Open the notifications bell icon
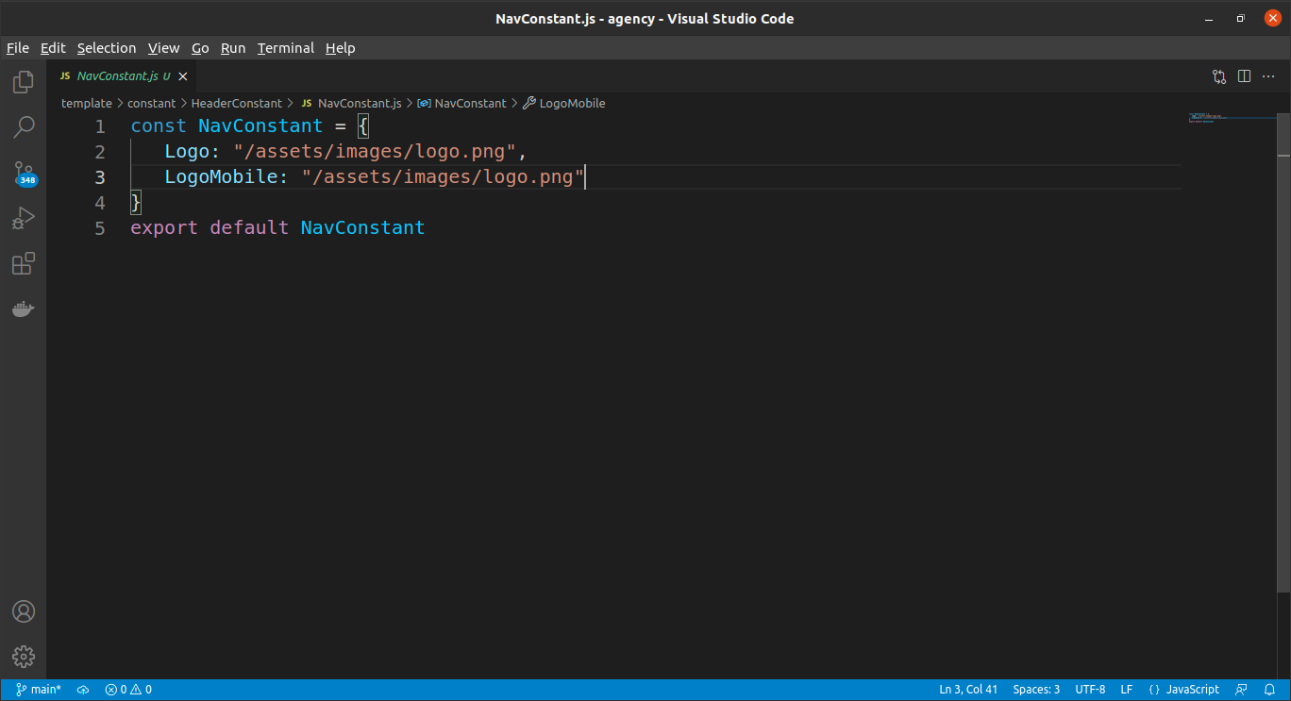This screenshot has width=1291, height=701. [1269, 690]
